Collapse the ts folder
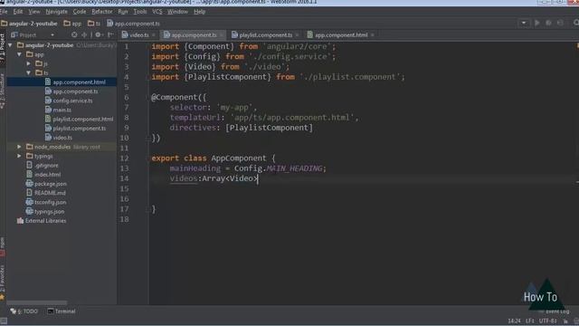The image size is (579, 326). pyautogui.click(x=29, y=72)
